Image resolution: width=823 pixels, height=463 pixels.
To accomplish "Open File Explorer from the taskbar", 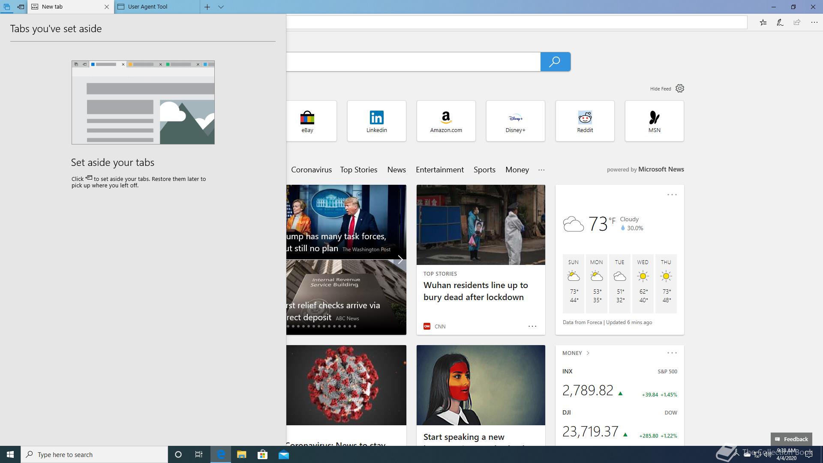I will (242, 454).
